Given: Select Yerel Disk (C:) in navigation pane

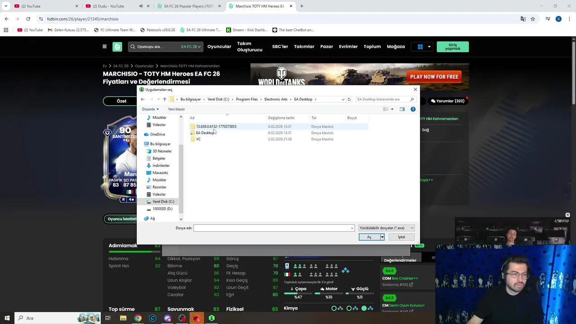Looking at the screenshot, I should (x=163, y=202).
